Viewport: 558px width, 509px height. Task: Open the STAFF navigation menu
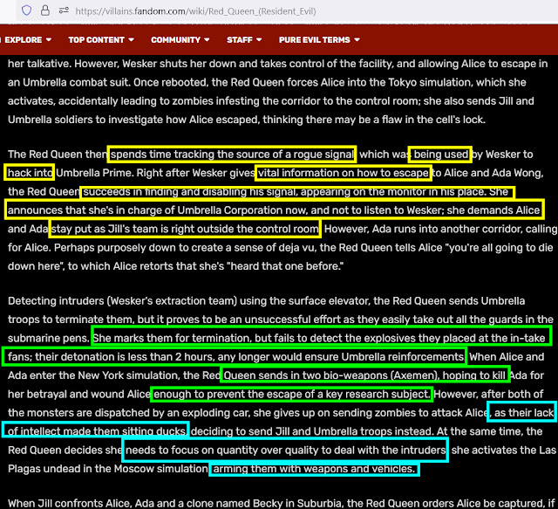(x=244, y=40)
